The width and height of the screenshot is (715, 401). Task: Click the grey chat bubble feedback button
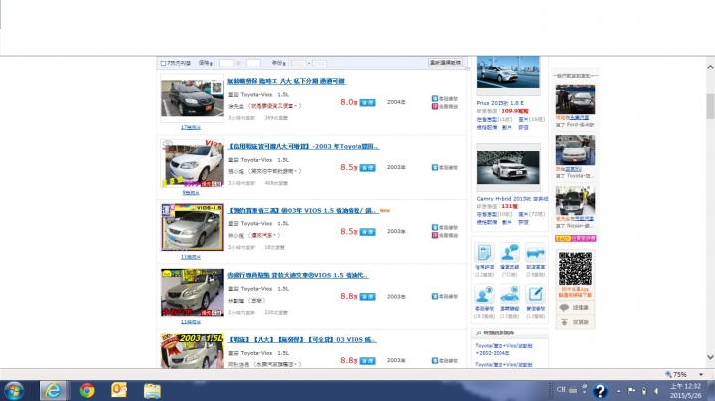point(575,308)
